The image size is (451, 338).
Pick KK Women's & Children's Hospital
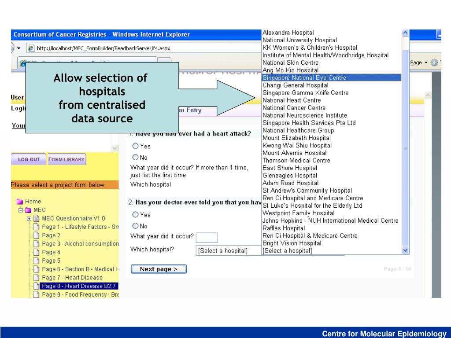310,48
